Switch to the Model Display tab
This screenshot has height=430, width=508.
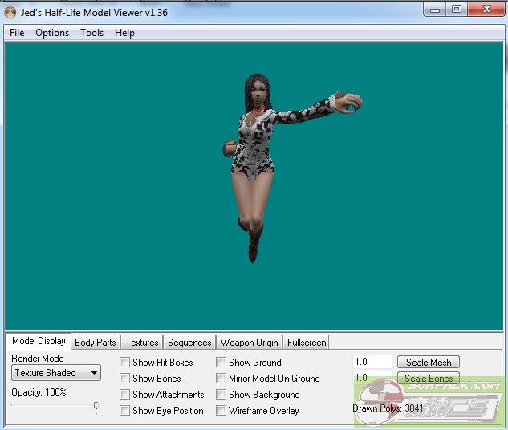(39, 341)
